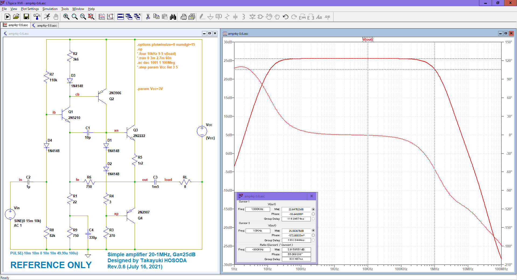
Task: Keep Mag selected for Cursor 2 V(out)
Action: click(313, 231)
